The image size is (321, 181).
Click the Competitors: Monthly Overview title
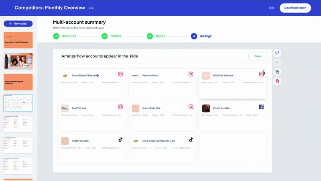click(50, 8)
